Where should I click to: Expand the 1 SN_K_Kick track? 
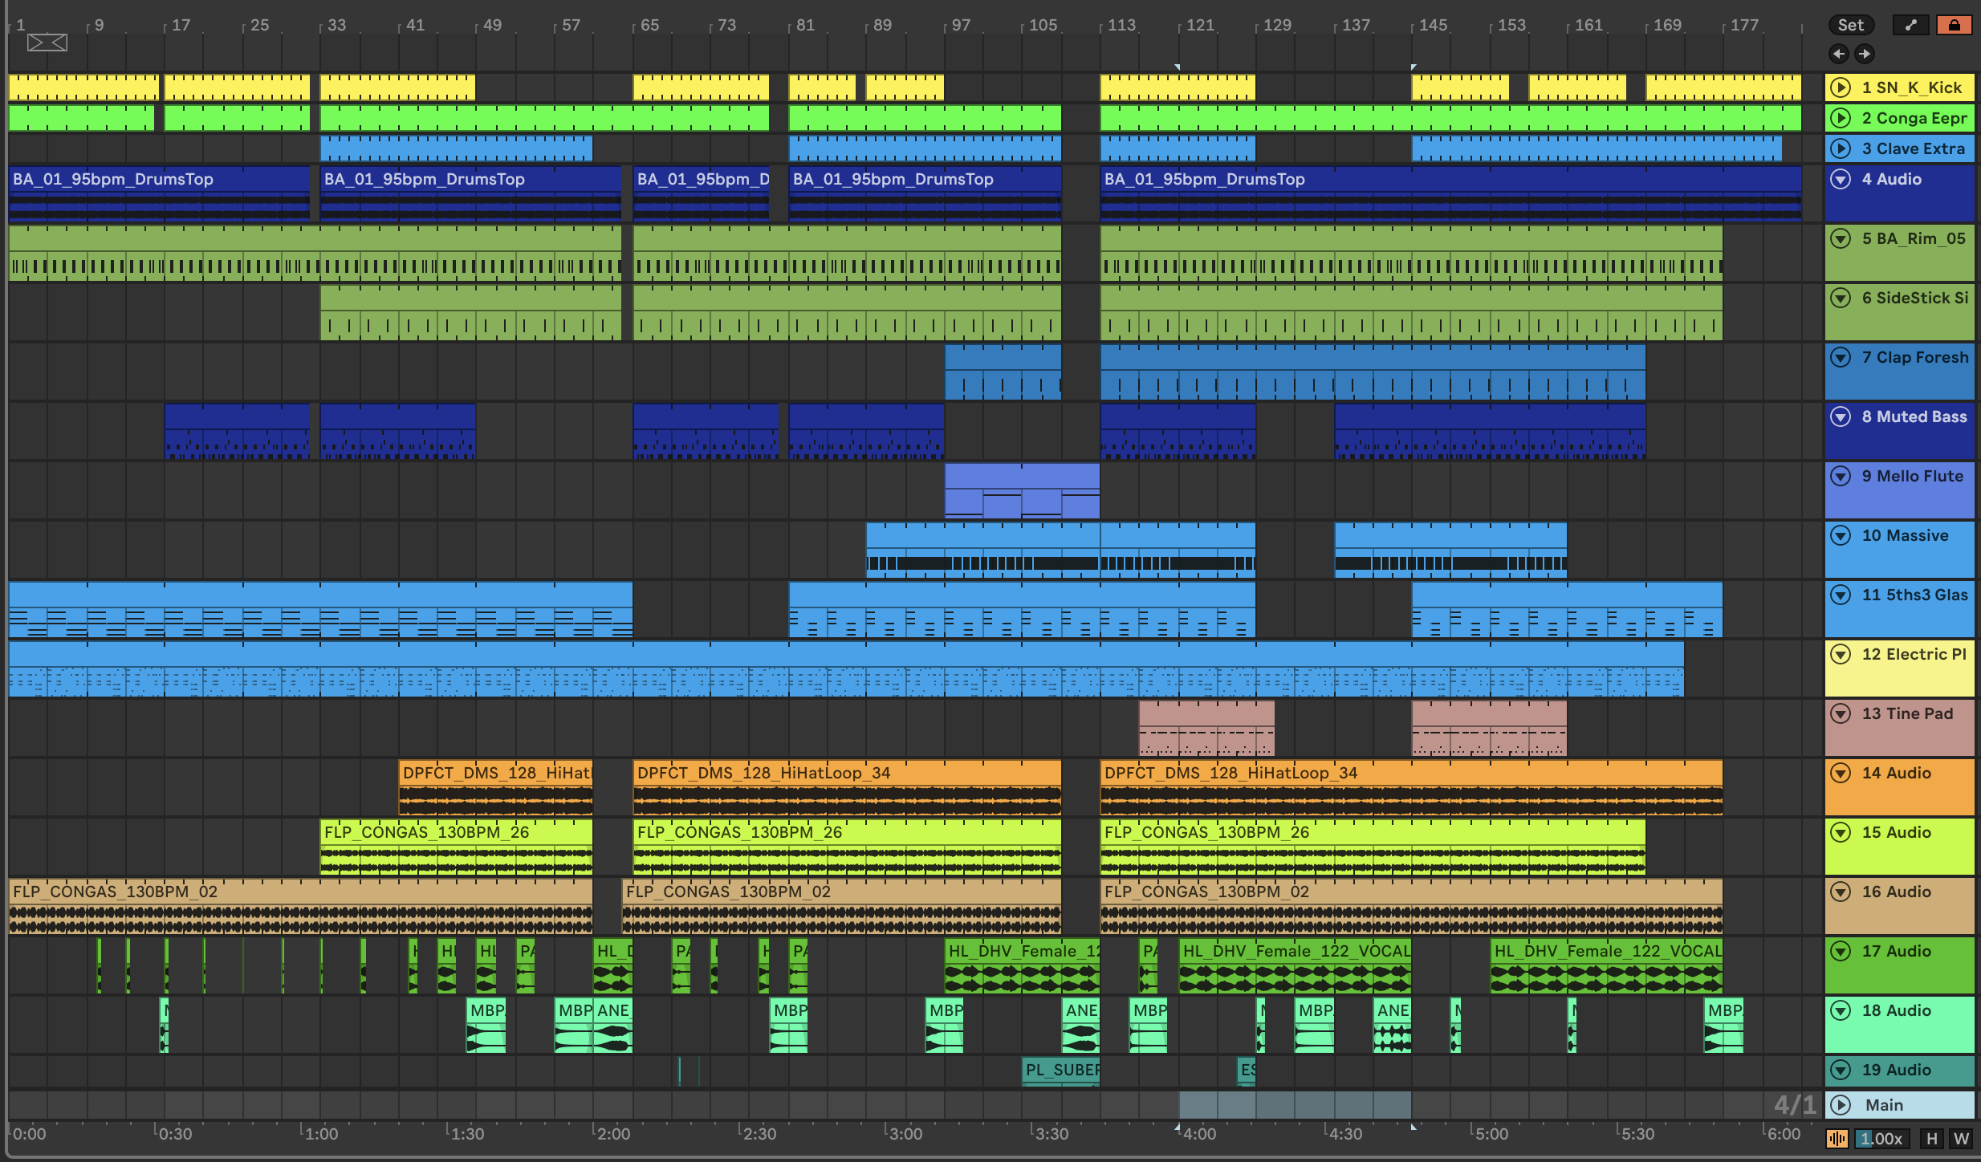tap(1841, 87)
